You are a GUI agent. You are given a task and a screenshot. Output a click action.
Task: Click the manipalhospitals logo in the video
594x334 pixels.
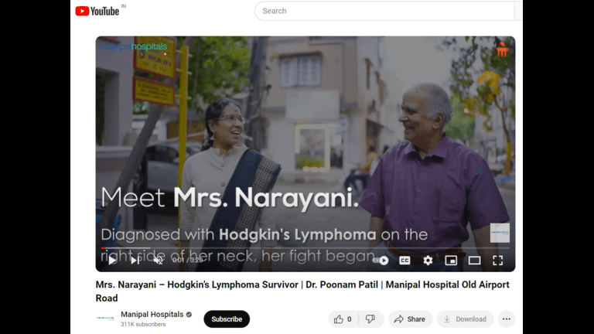[x=133, y=47]
